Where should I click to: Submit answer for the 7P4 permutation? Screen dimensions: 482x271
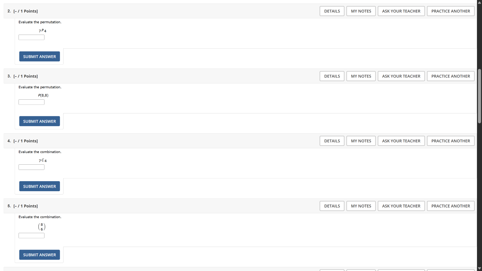click(x=39, y=56)
